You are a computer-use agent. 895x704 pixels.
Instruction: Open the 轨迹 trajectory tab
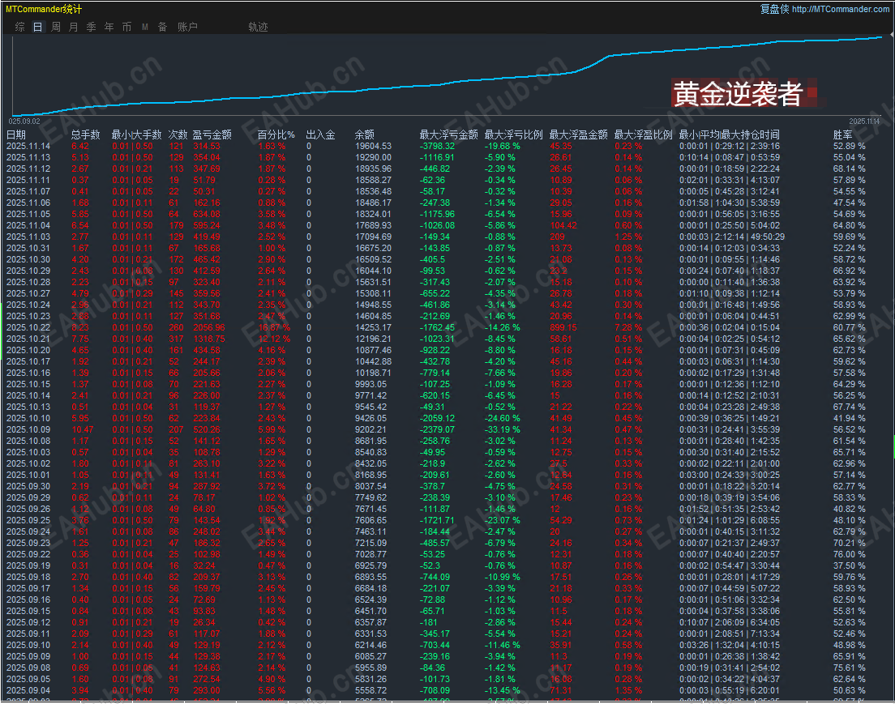point(258,27)
